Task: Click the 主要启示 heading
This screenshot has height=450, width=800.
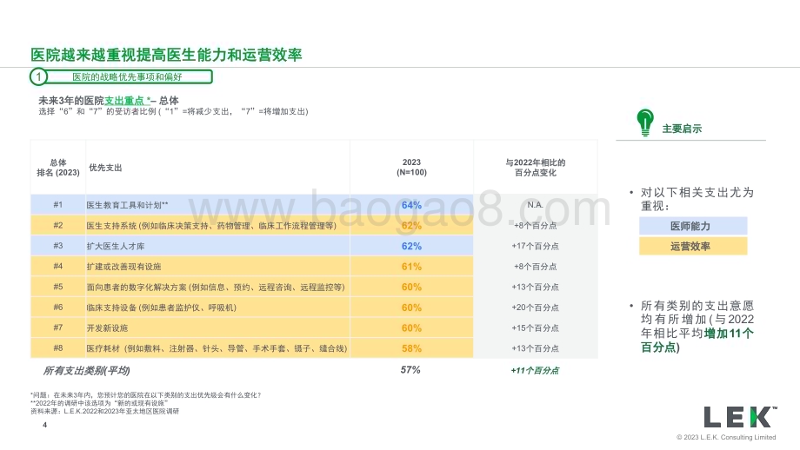Action: [x=682, y=129]
